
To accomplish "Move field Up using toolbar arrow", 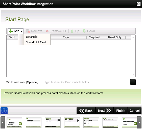I will point(75,31).
